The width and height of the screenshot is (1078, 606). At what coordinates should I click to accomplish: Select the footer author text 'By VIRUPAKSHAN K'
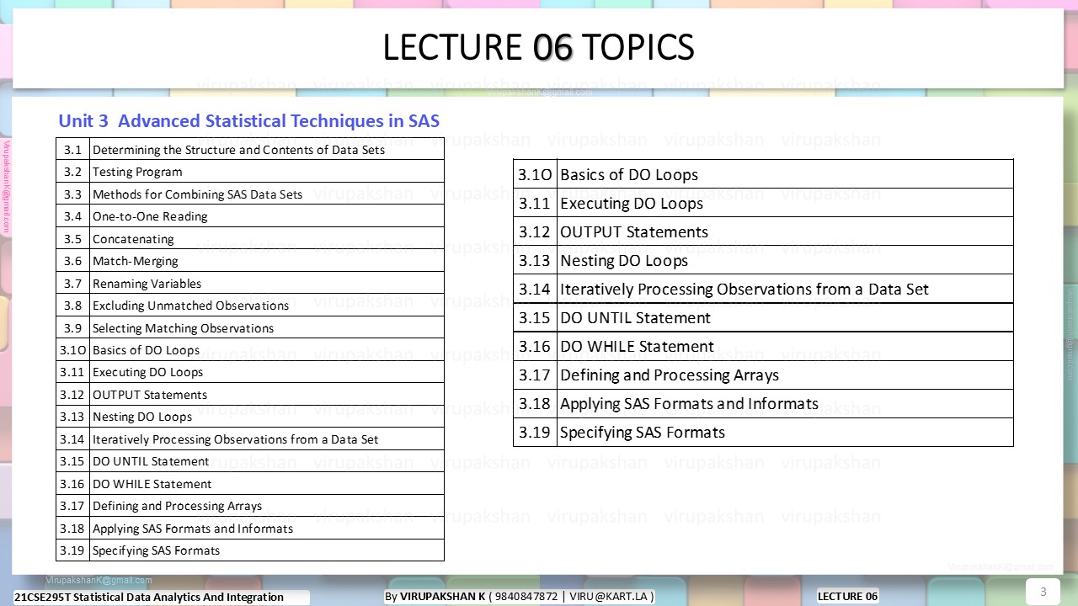(x=435, y=596)
